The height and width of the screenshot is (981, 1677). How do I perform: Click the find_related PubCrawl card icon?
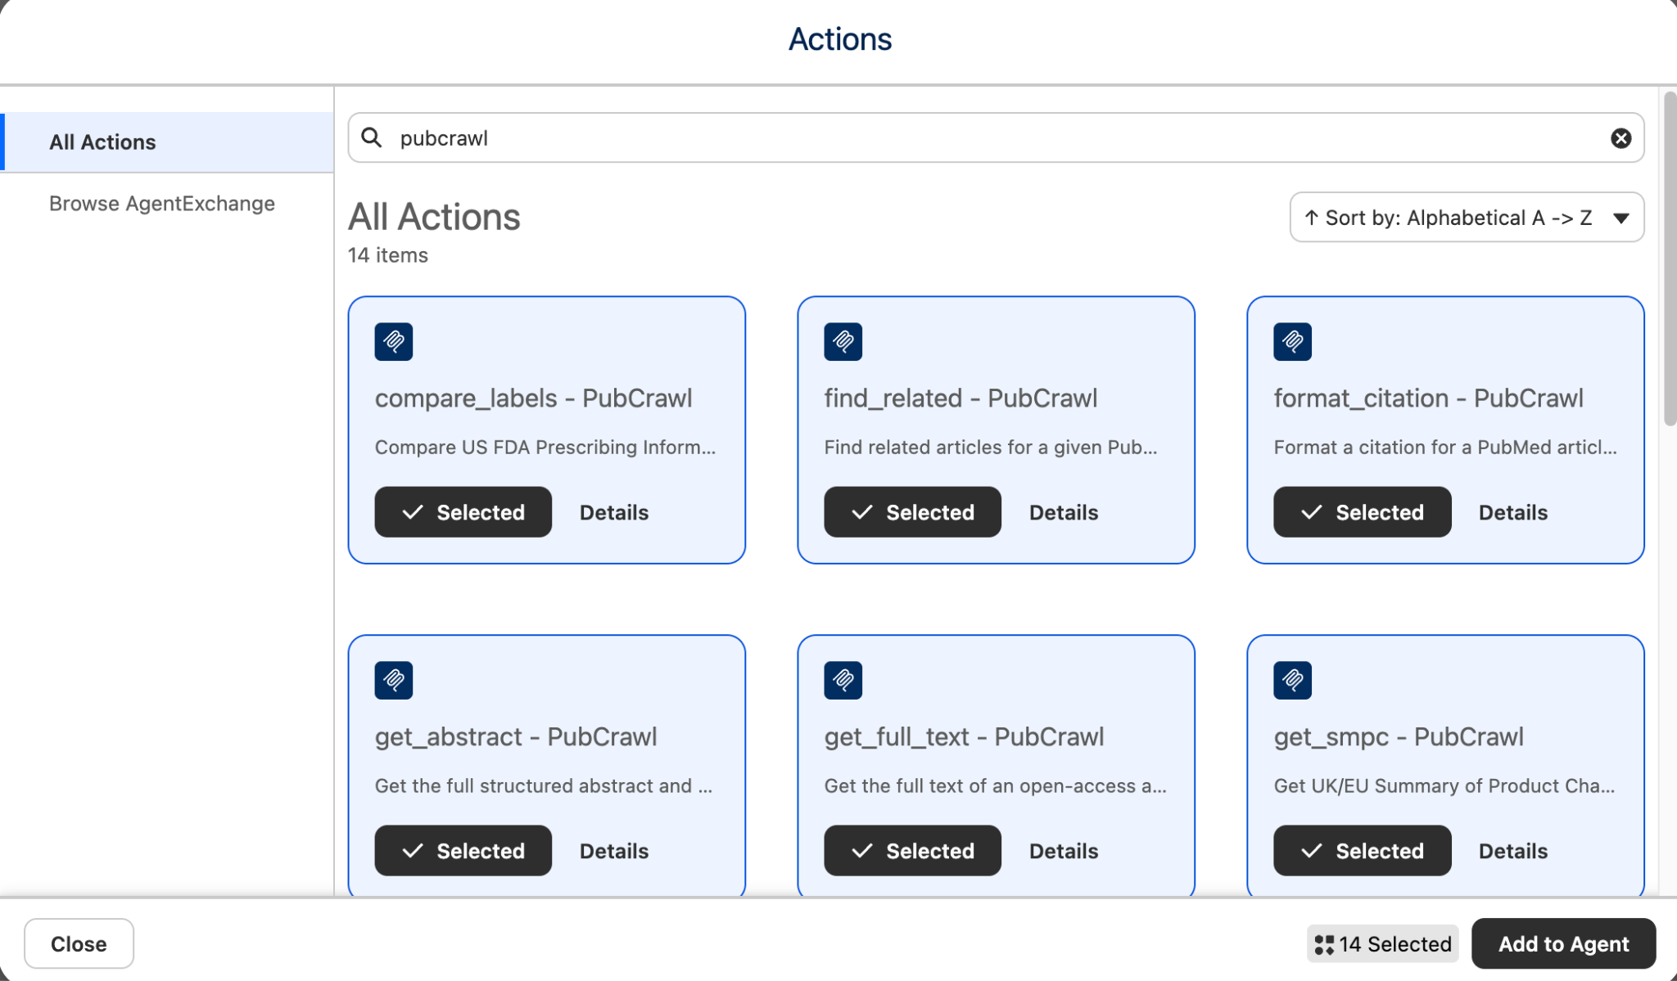point(843,342)
